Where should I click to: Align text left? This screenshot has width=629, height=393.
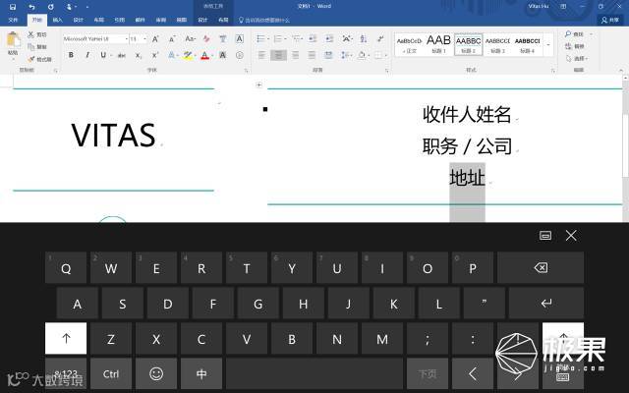tap(262, 55)
